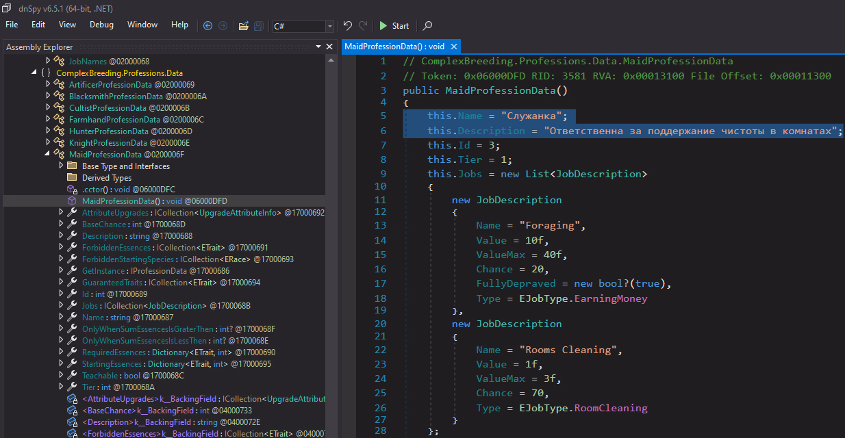This screenshot has width=845, height=438.
Task: Click the Navigate Backward arrow icon
Action: click(208, 25)
